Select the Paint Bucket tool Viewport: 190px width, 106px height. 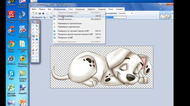(x=33, y=39)
